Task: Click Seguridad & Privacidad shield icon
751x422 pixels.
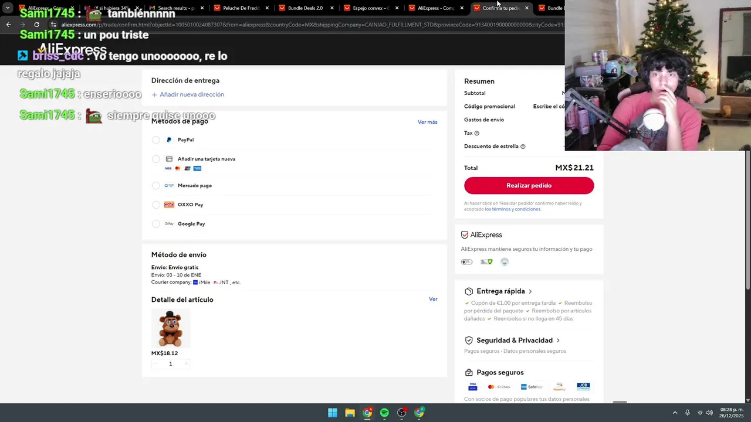Action: (469, 340)
